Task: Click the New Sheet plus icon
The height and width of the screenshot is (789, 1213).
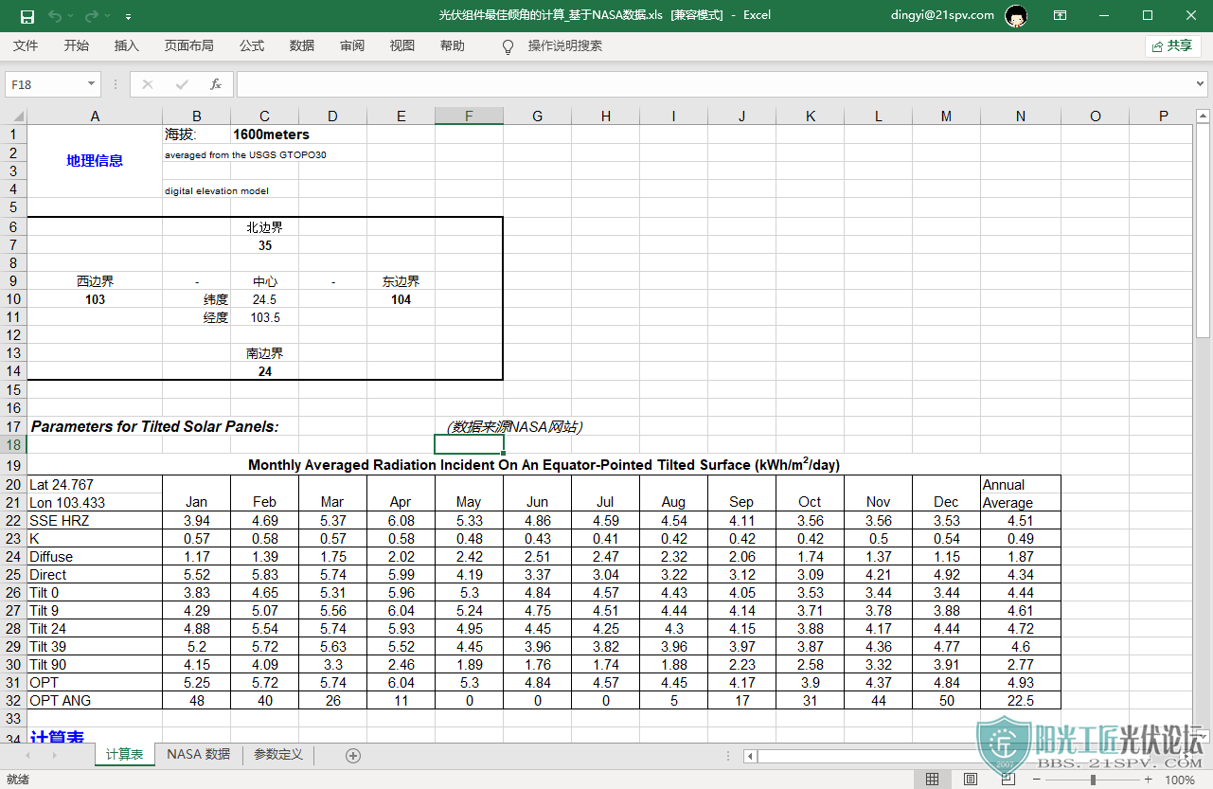Action: (353, 755)
